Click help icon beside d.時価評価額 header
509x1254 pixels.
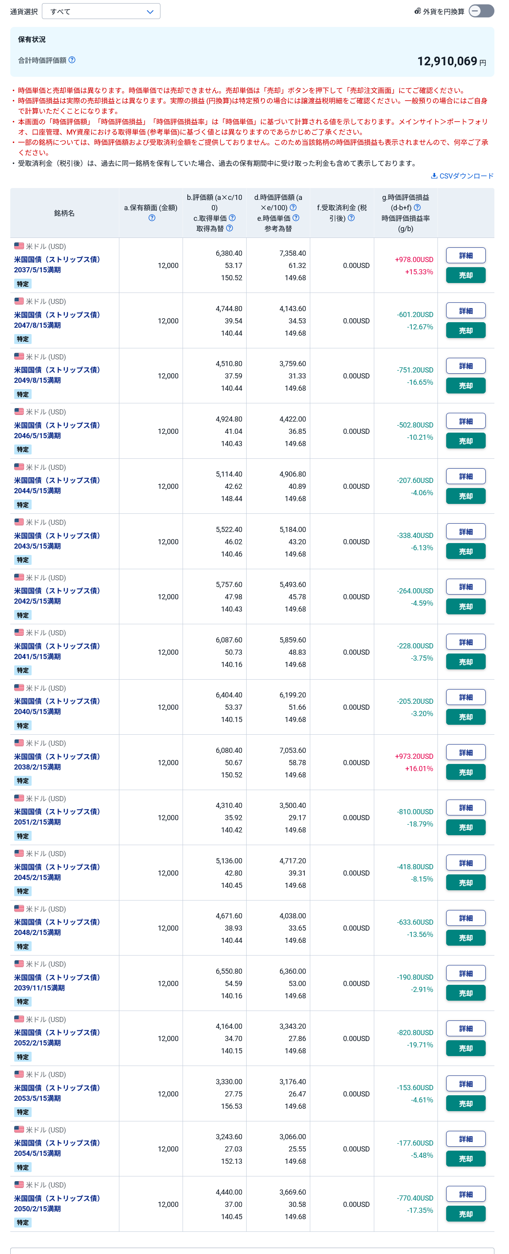pos(293,207)
